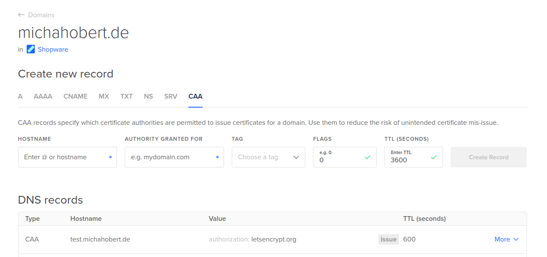
Task: Open the CNAME record tab
Action: [x=75, y=96]
